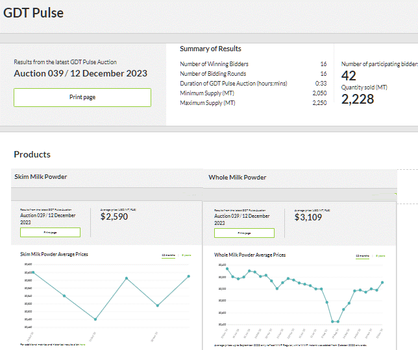418x350 pixels.
Task: Click lowest data point on Skim Milk chart
Action: 95,319
